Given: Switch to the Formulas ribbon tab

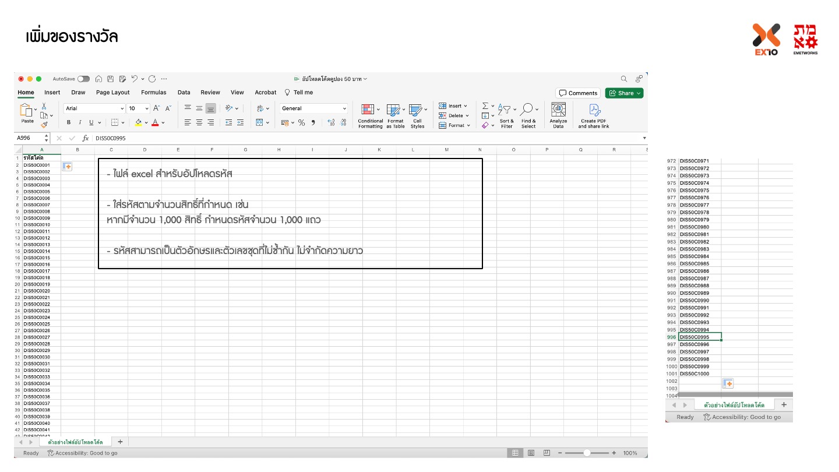Looking at the screenshot, I should click(154, 93).
